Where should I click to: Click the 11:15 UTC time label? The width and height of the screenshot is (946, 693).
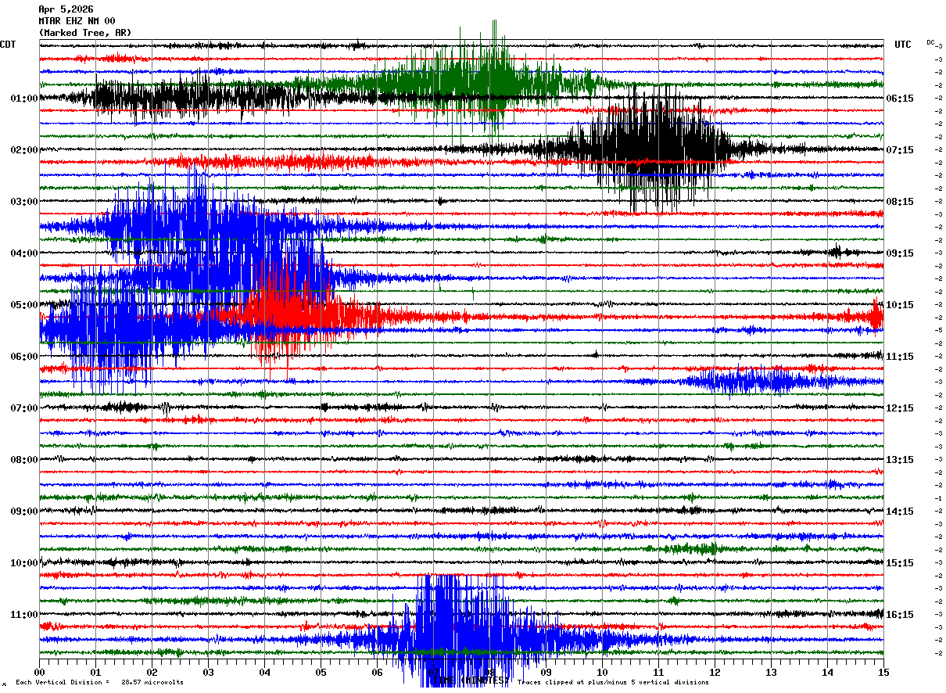coord(900,357)
